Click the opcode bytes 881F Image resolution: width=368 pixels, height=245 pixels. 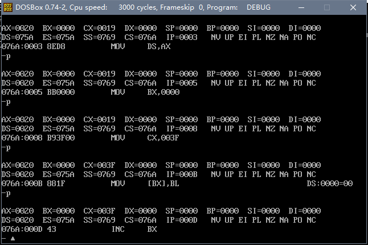(56, 183)
